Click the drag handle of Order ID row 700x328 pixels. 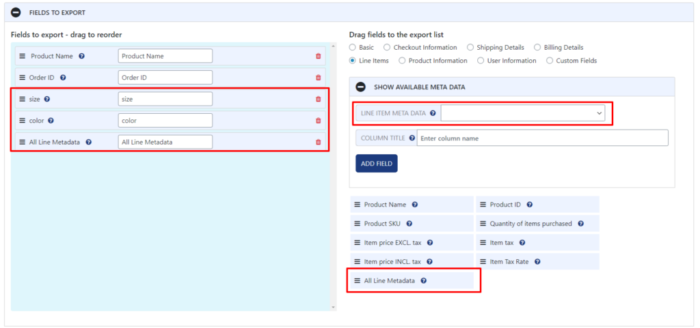point(23,78)
